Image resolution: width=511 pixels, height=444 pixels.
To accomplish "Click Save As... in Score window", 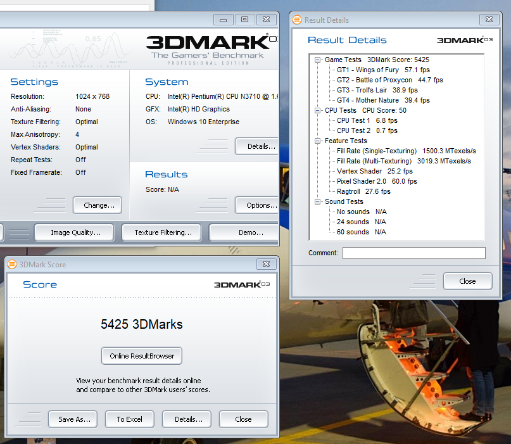I will coord(73,419).
